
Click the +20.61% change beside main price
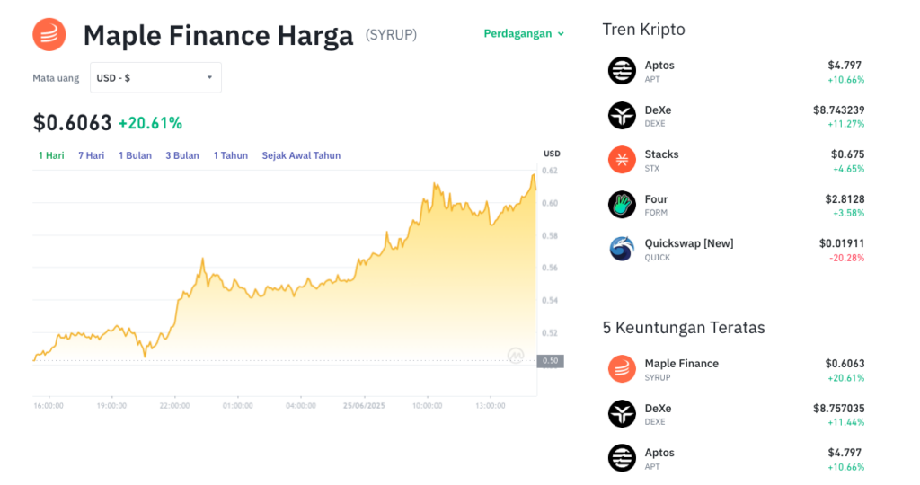[x=150, y=123]
